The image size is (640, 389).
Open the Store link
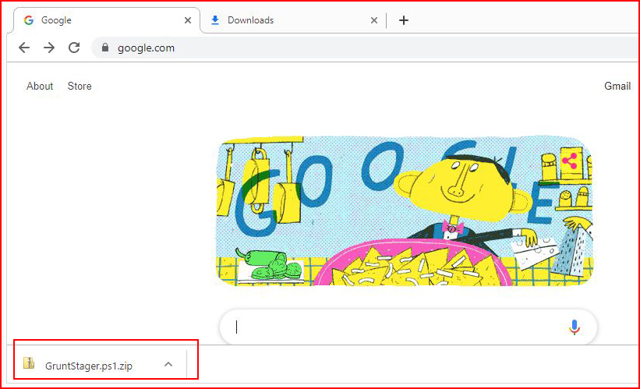click(x=80, y=86)
